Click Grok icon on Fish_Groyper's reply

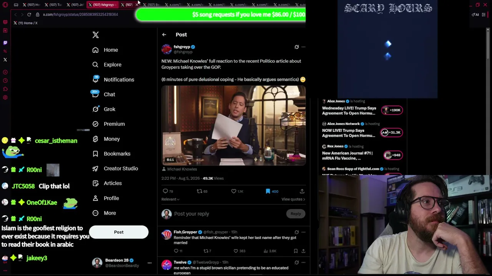[x=296, y=232]
